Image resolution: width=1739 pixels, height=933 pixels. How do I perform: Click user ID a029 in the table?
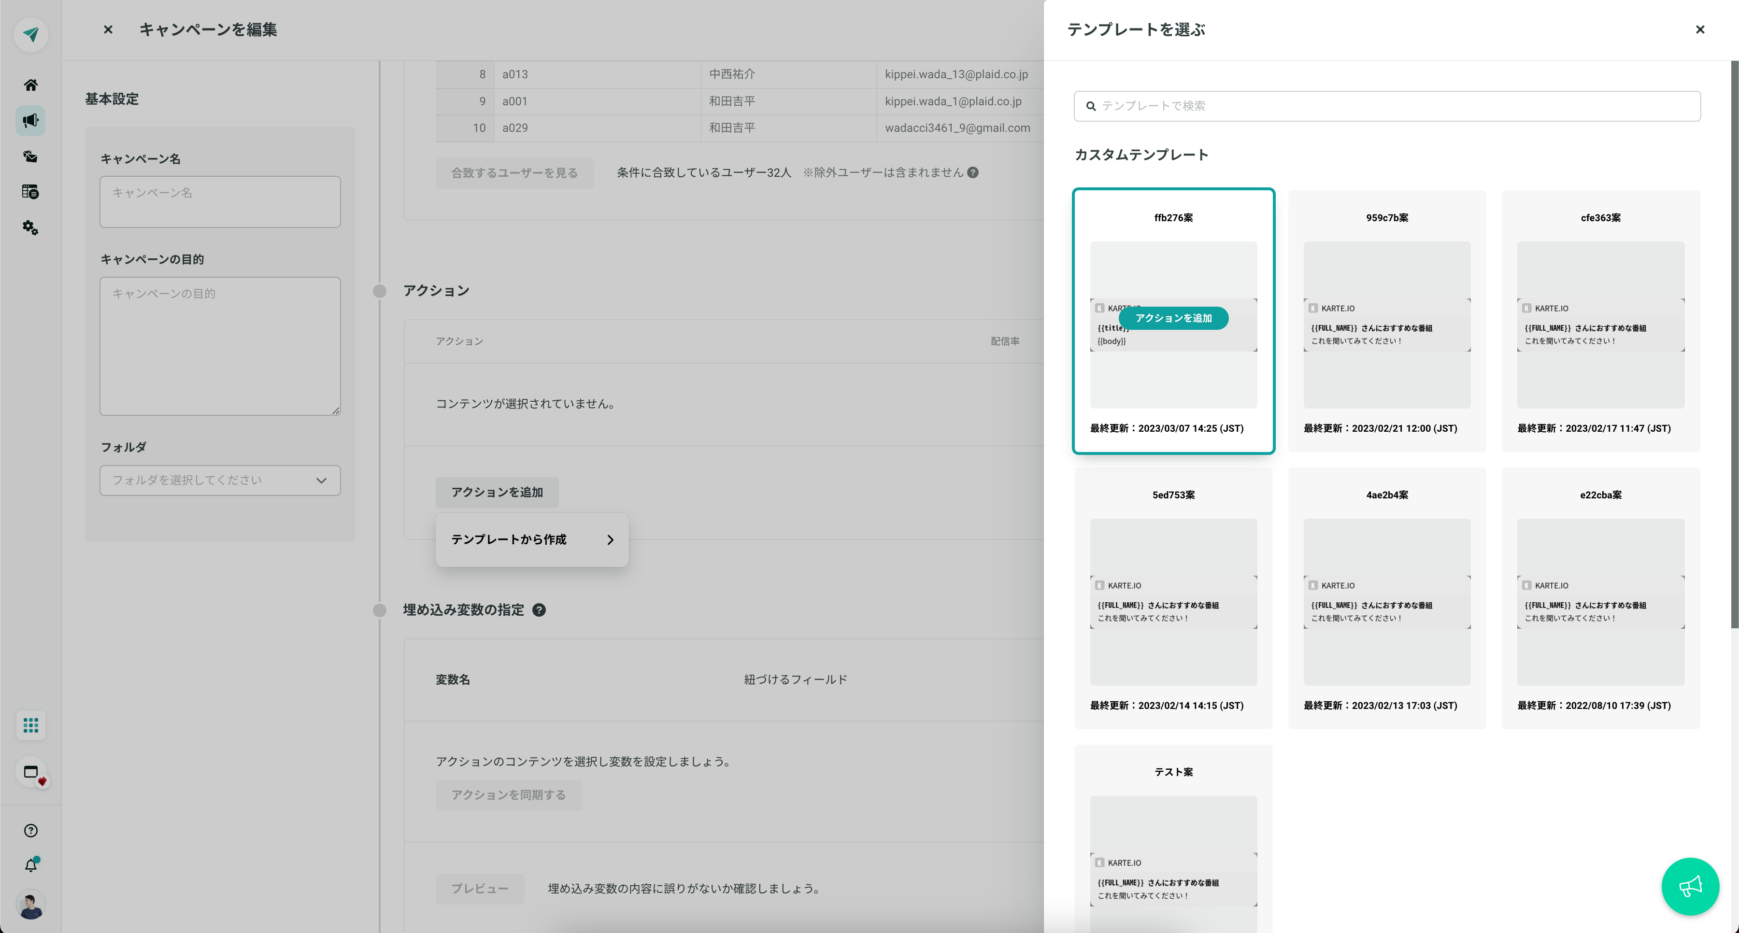(515, 127)
